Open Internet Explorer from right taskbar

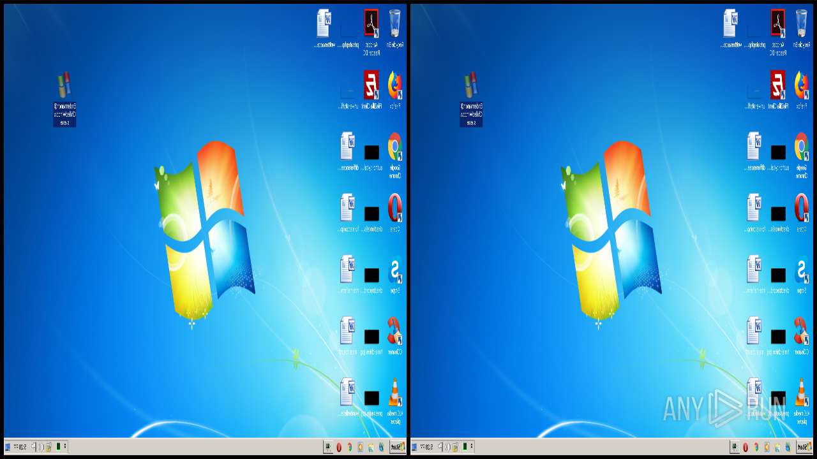point(788,448)
